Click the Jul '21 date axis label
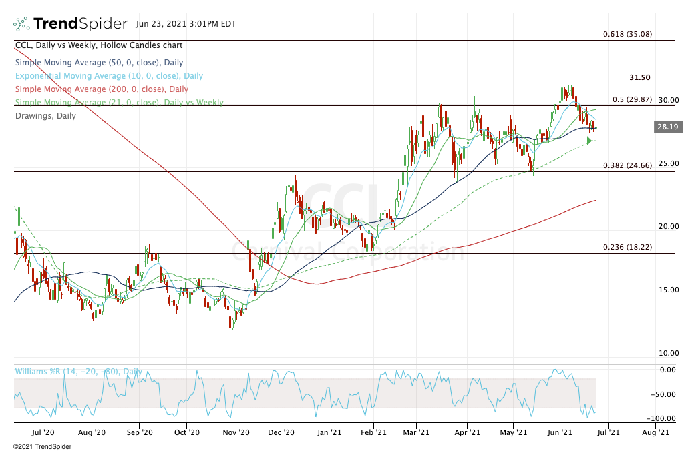The width and height of the screenshot is (696, 453). tap(608, 432)
